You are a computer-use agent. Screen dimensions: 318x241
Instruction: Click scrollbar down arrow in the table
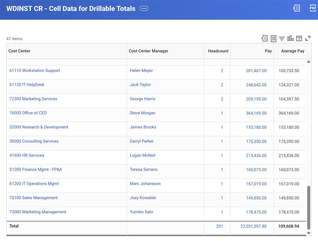coord(309,233)
